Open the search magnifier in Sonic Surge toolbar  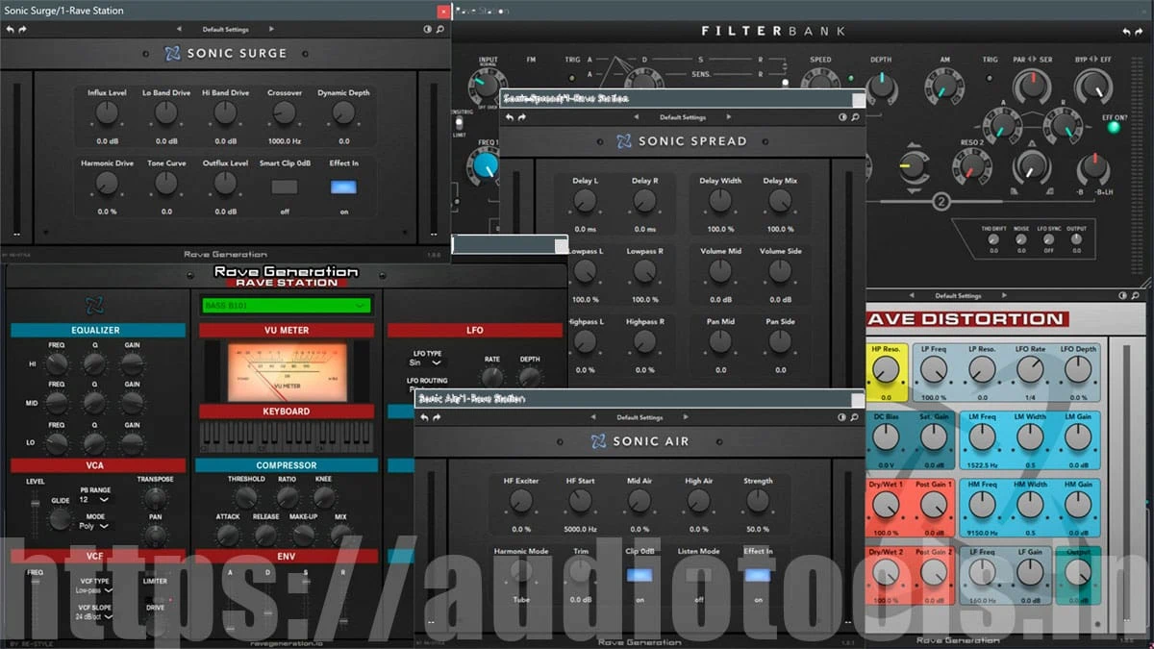[440, 30]
